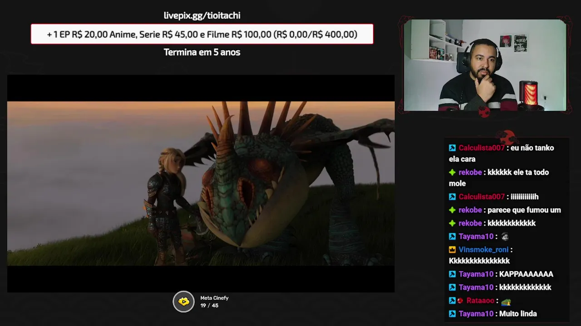Click the crown badge next to Vinsmoke_roni
The width and height of the screenshot is (581, 326).
[452, 249]
